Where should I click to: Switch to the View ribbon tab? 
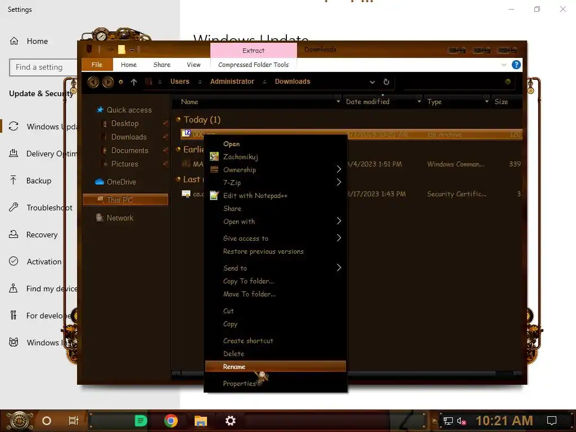(x=193, y=65)
